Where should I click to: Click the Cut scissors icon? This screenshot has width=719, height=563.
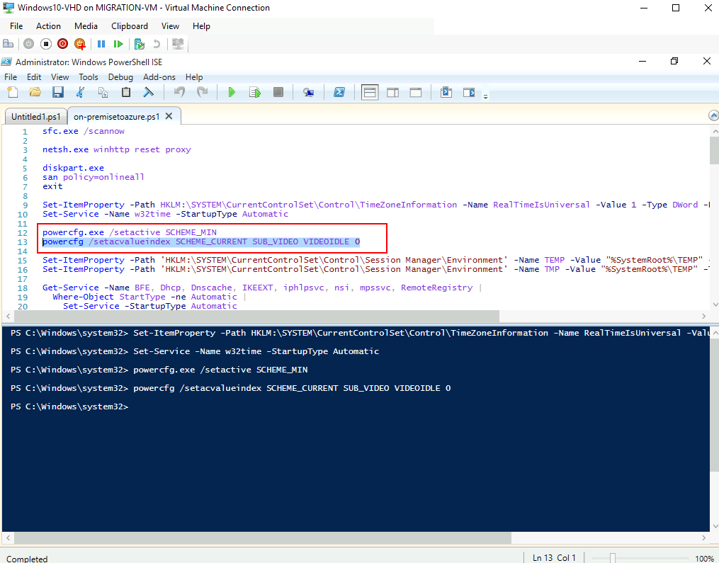click(80, 92)
